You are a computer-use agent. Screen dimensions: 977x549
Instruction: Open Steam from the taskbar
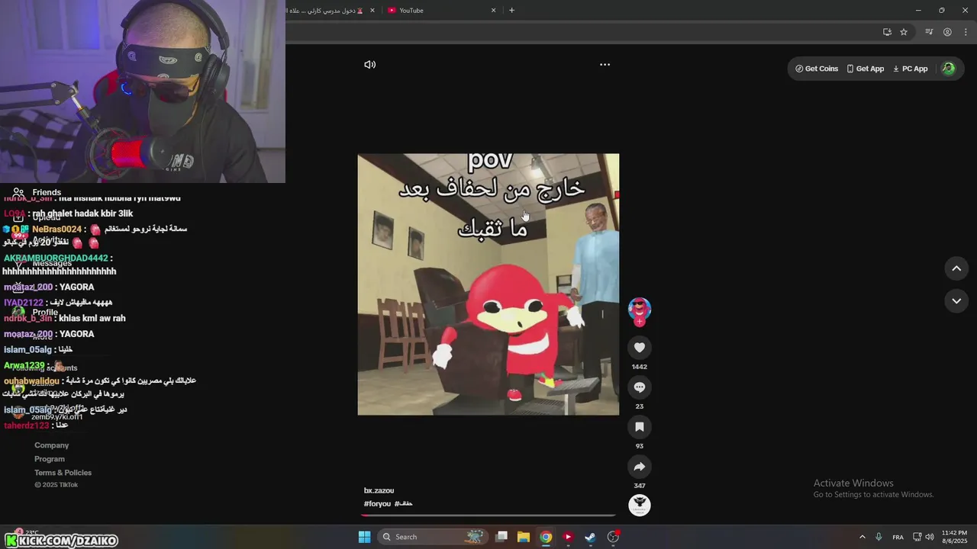tap(590, 537)
